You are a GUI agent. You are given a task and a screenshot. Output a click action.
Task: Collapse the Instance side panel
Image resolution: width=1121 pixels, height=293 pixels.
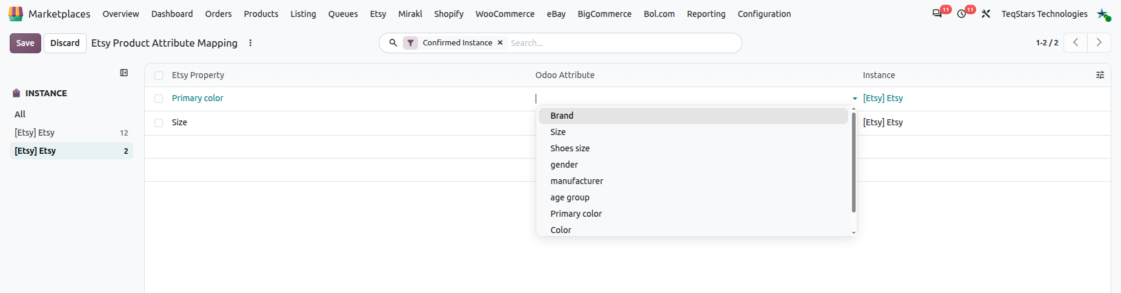pyautogui.click(x=124, y=73)
